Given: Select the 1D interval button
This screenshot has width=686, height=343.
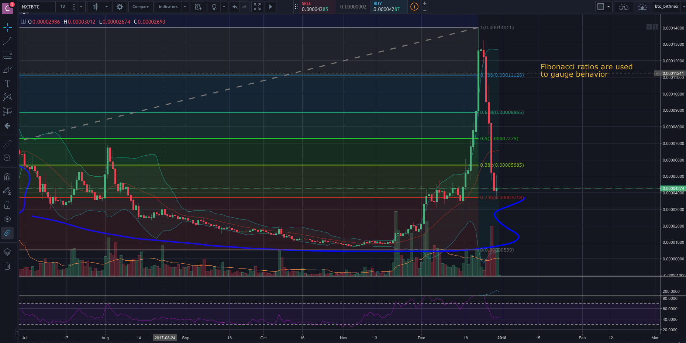Looking at the screenshot, I should [63, 7].
